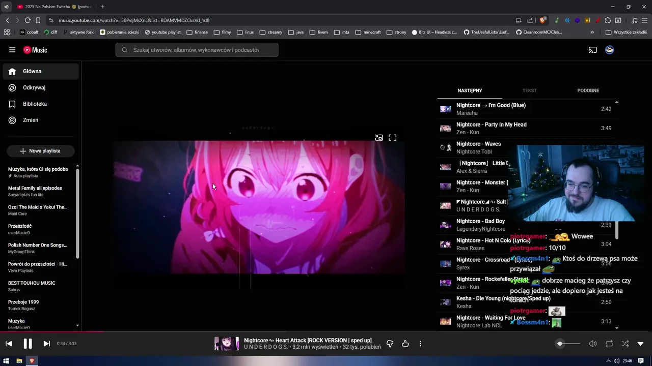The width and height of the screenshot is (652, 366).
Task: Collapse the player page with down arrow
Action: point(641,344)
